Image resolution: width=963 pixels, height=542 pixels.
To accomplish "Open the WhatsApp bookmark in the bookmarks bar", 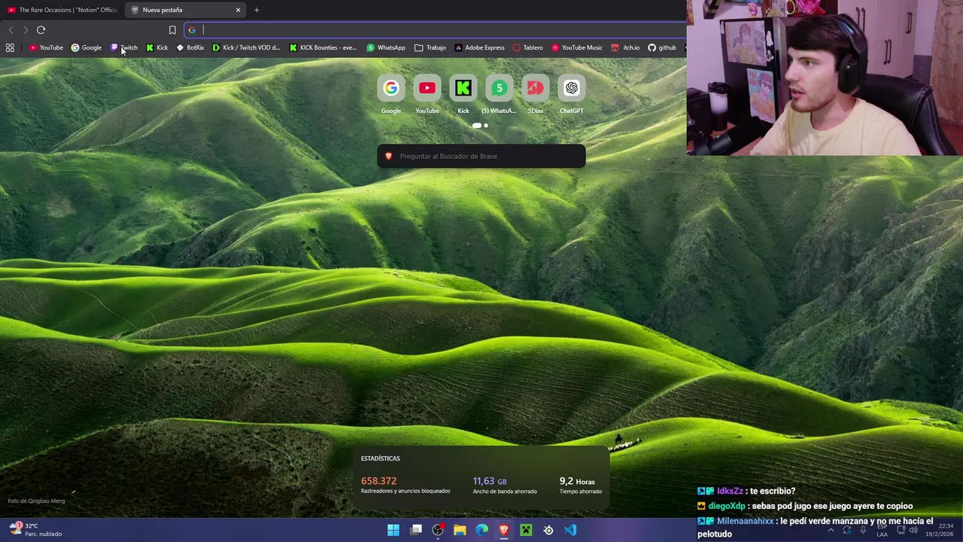I will [x=385, y=47].
